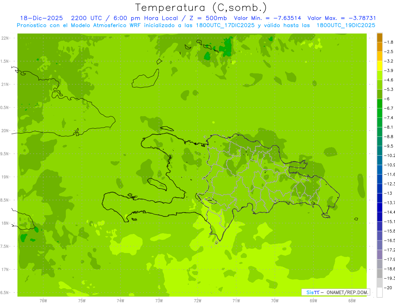Click the "68W" longitude label
The height and width of the screenshot is (305, 395).
(352, 301)
